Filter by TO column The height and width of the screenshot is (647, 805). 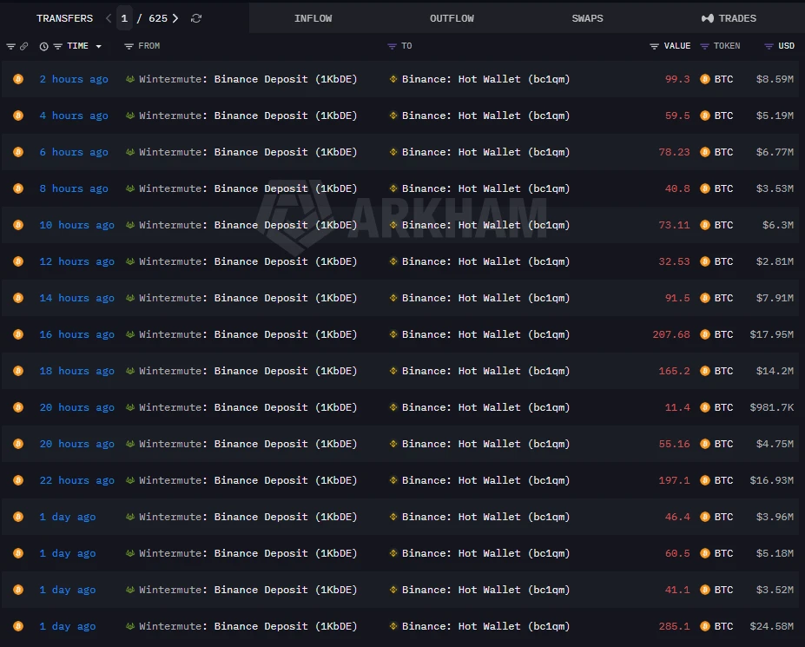click(392, 46)
